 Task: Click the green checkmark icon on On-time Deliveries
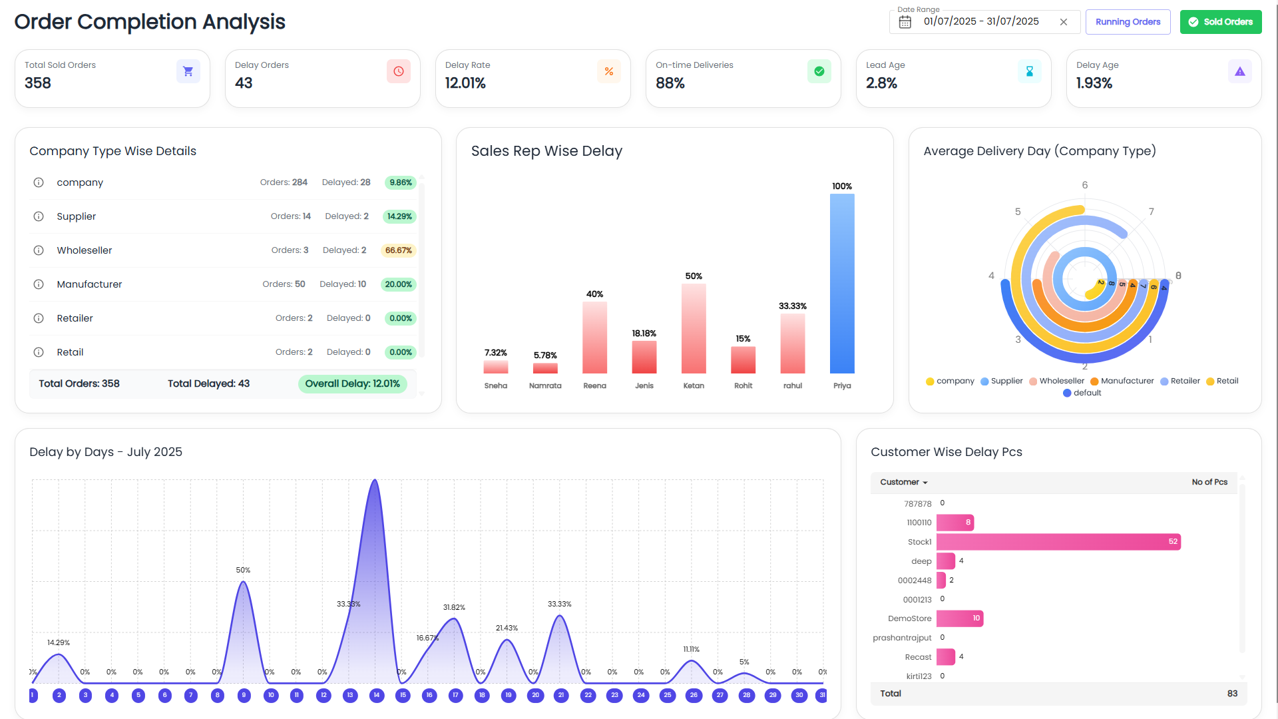[819, 71]
